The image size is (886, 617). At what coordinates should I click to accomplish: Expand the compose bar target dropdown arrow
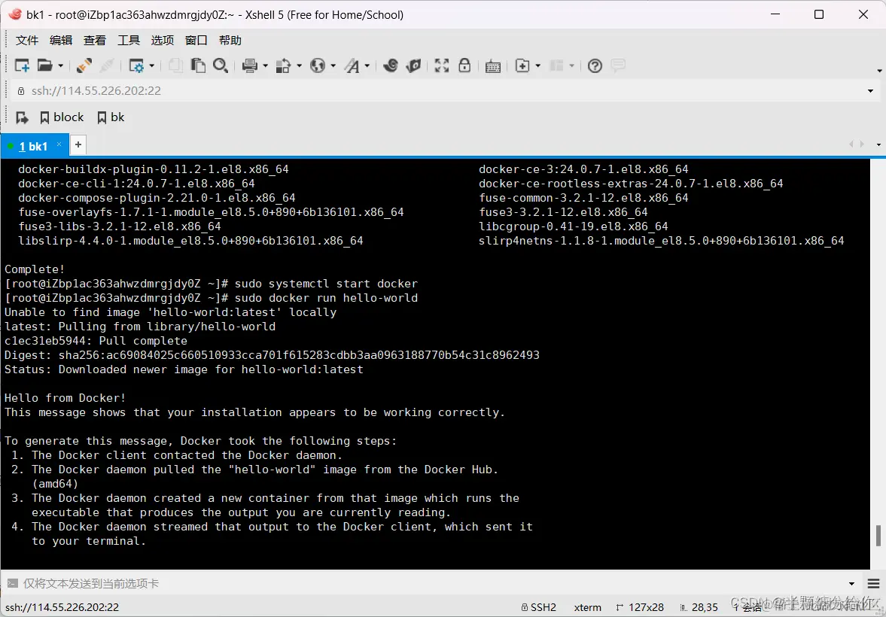852,584
